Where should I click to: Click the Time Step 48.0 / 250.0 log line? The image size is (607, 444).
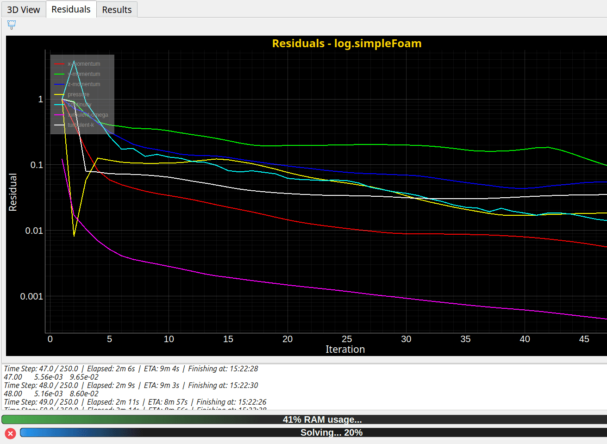[131, 385]
